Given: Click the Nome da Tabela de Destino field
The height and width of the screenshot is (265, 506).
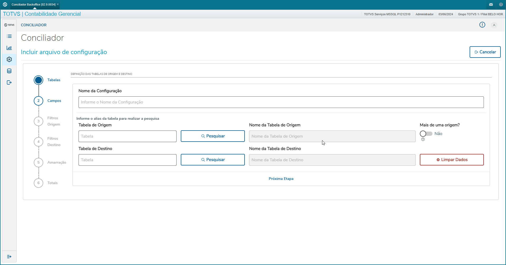Looking at the screenshot, I should (x=332, y=160).
